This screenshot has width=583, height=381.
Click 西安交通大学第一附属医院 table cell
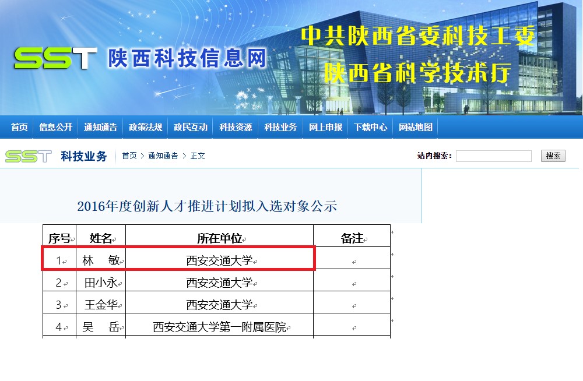click(219, 327)
